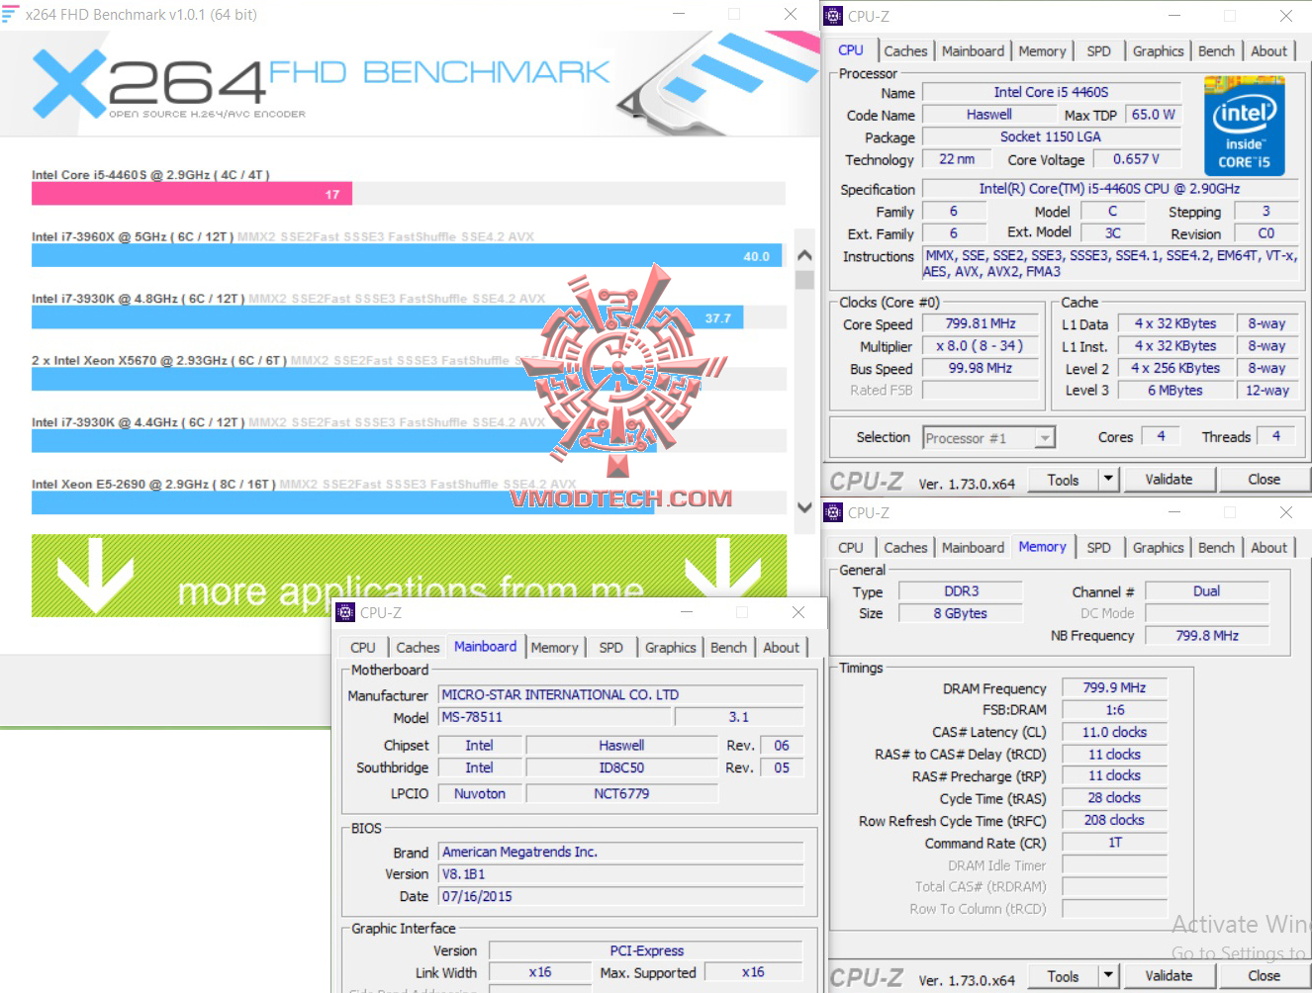Open Graphics tab in the CPU-Z Motherboard info window

670,648
